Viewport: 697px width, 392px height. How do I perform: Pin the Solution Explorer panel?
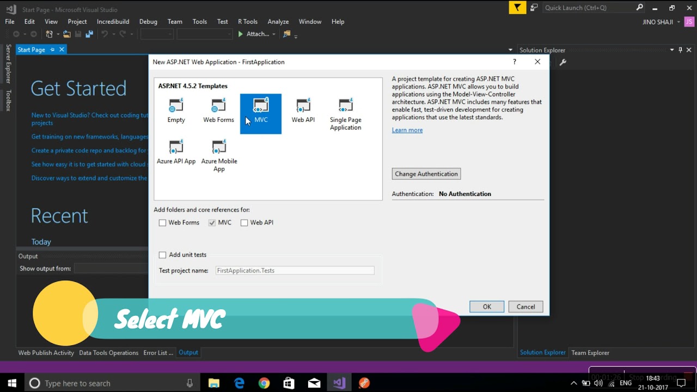(x=680, y=50)
